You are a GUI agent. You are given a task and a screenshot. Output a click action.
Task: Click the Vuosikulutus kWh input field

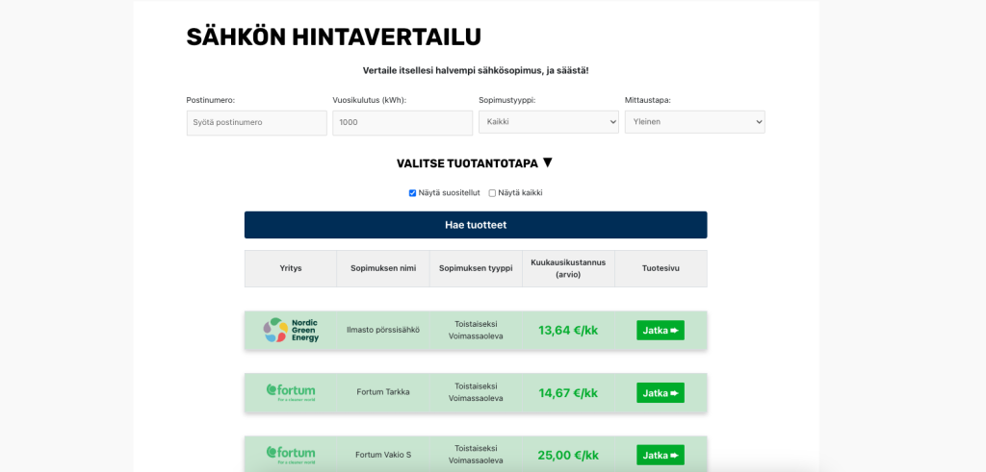(x=402, y=122)
